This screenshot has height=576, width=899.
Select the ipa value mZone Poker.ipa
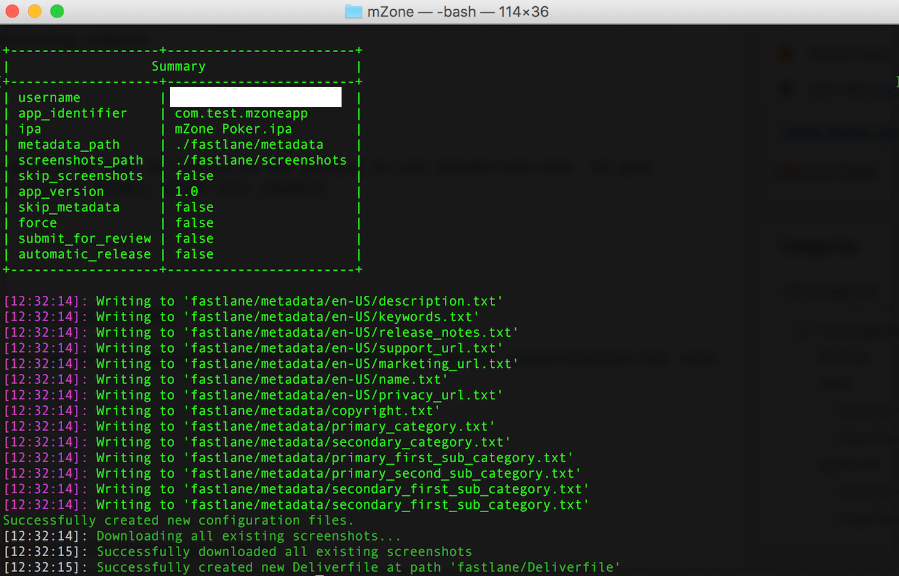(233, 129)
